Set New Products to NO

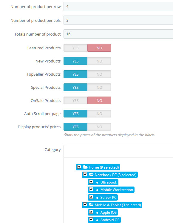tap(99, 61)
